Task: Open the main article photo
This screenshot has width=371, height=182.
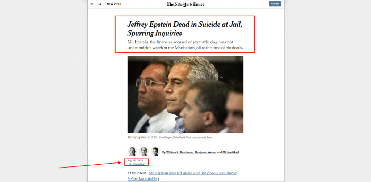Action: (185, 95)
